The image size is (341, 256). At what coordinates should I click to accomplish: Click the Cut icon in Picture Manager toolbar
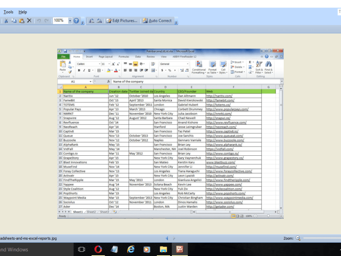pos(6,21)
